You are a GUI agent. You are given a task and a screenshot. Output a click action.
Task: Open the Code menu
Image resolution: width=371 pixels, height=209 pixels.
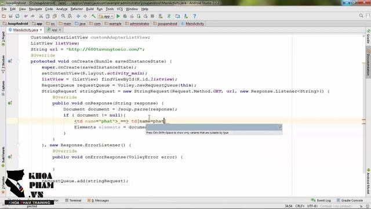49,9
